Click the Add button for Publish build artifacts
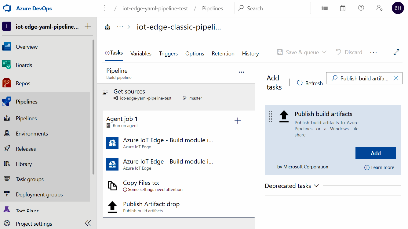 pos(375,153)
